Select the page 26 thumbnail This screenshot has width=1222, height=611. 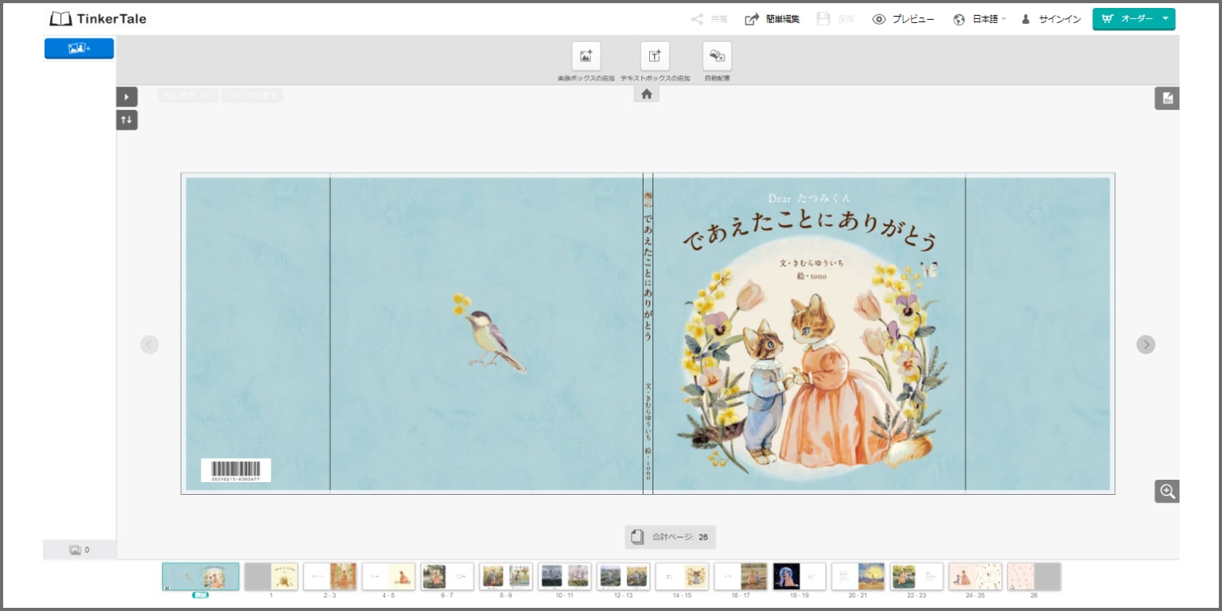1034,577
